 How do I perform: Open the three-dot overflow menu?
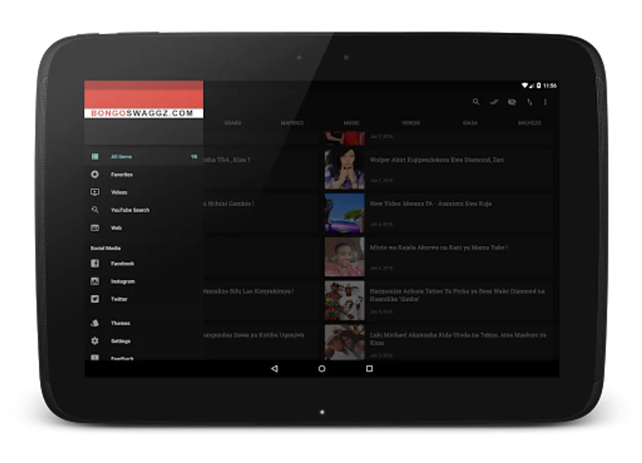(545, 102)
